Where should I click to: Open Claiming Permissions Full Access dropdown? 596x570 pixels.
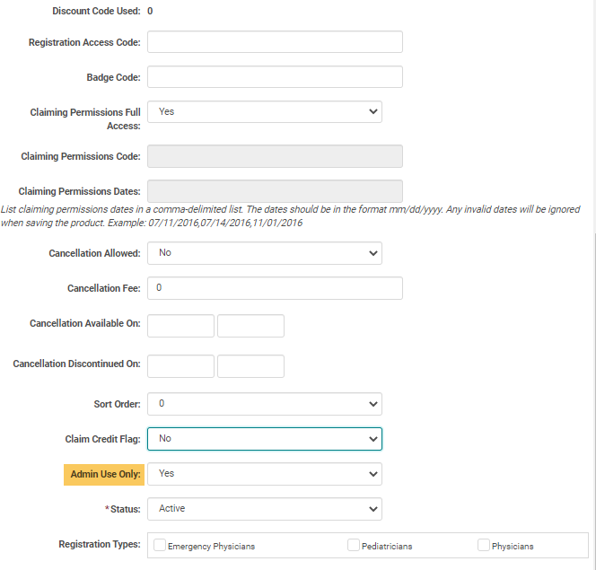(265, 111)
